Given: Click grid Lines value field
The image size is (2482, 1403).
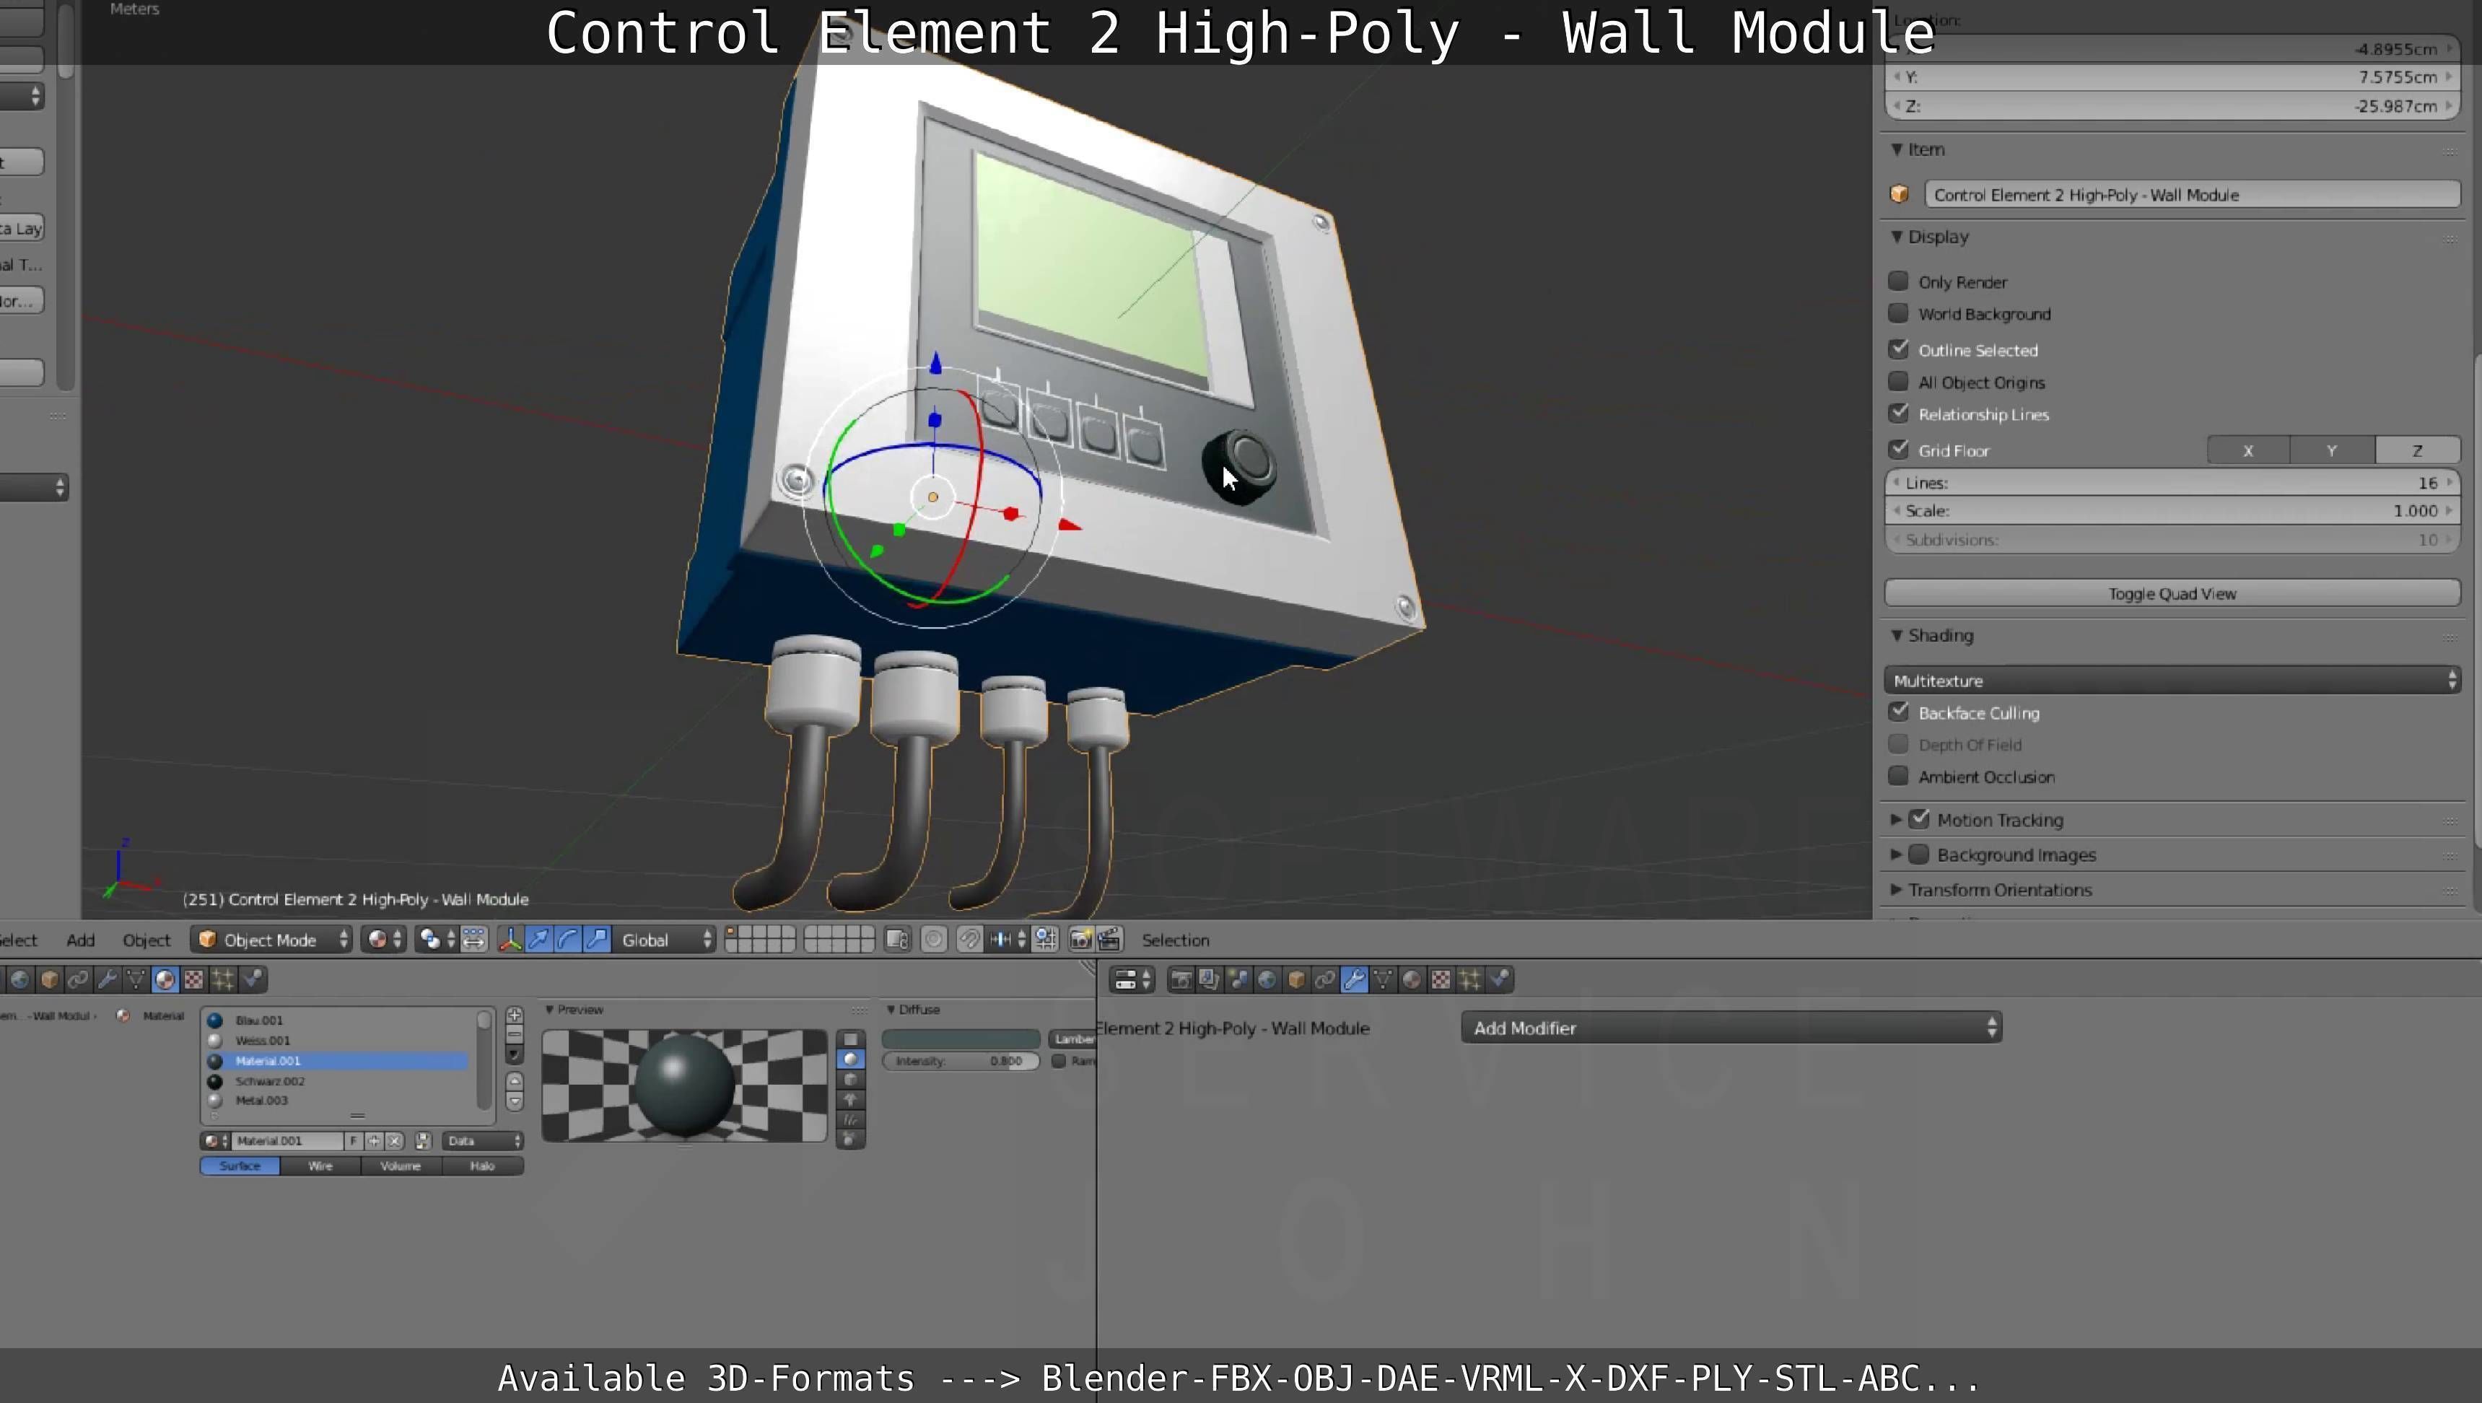Looking at the screenshot, I should coord(2172,483).
